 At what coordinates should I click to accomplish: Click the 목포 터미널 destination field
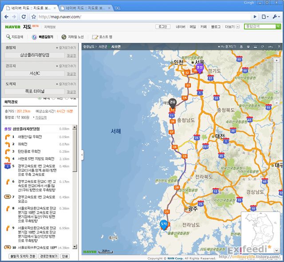(35, 91)
